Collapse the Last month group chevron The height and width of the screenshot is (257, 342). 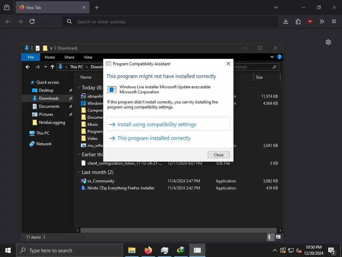[78, 172]
